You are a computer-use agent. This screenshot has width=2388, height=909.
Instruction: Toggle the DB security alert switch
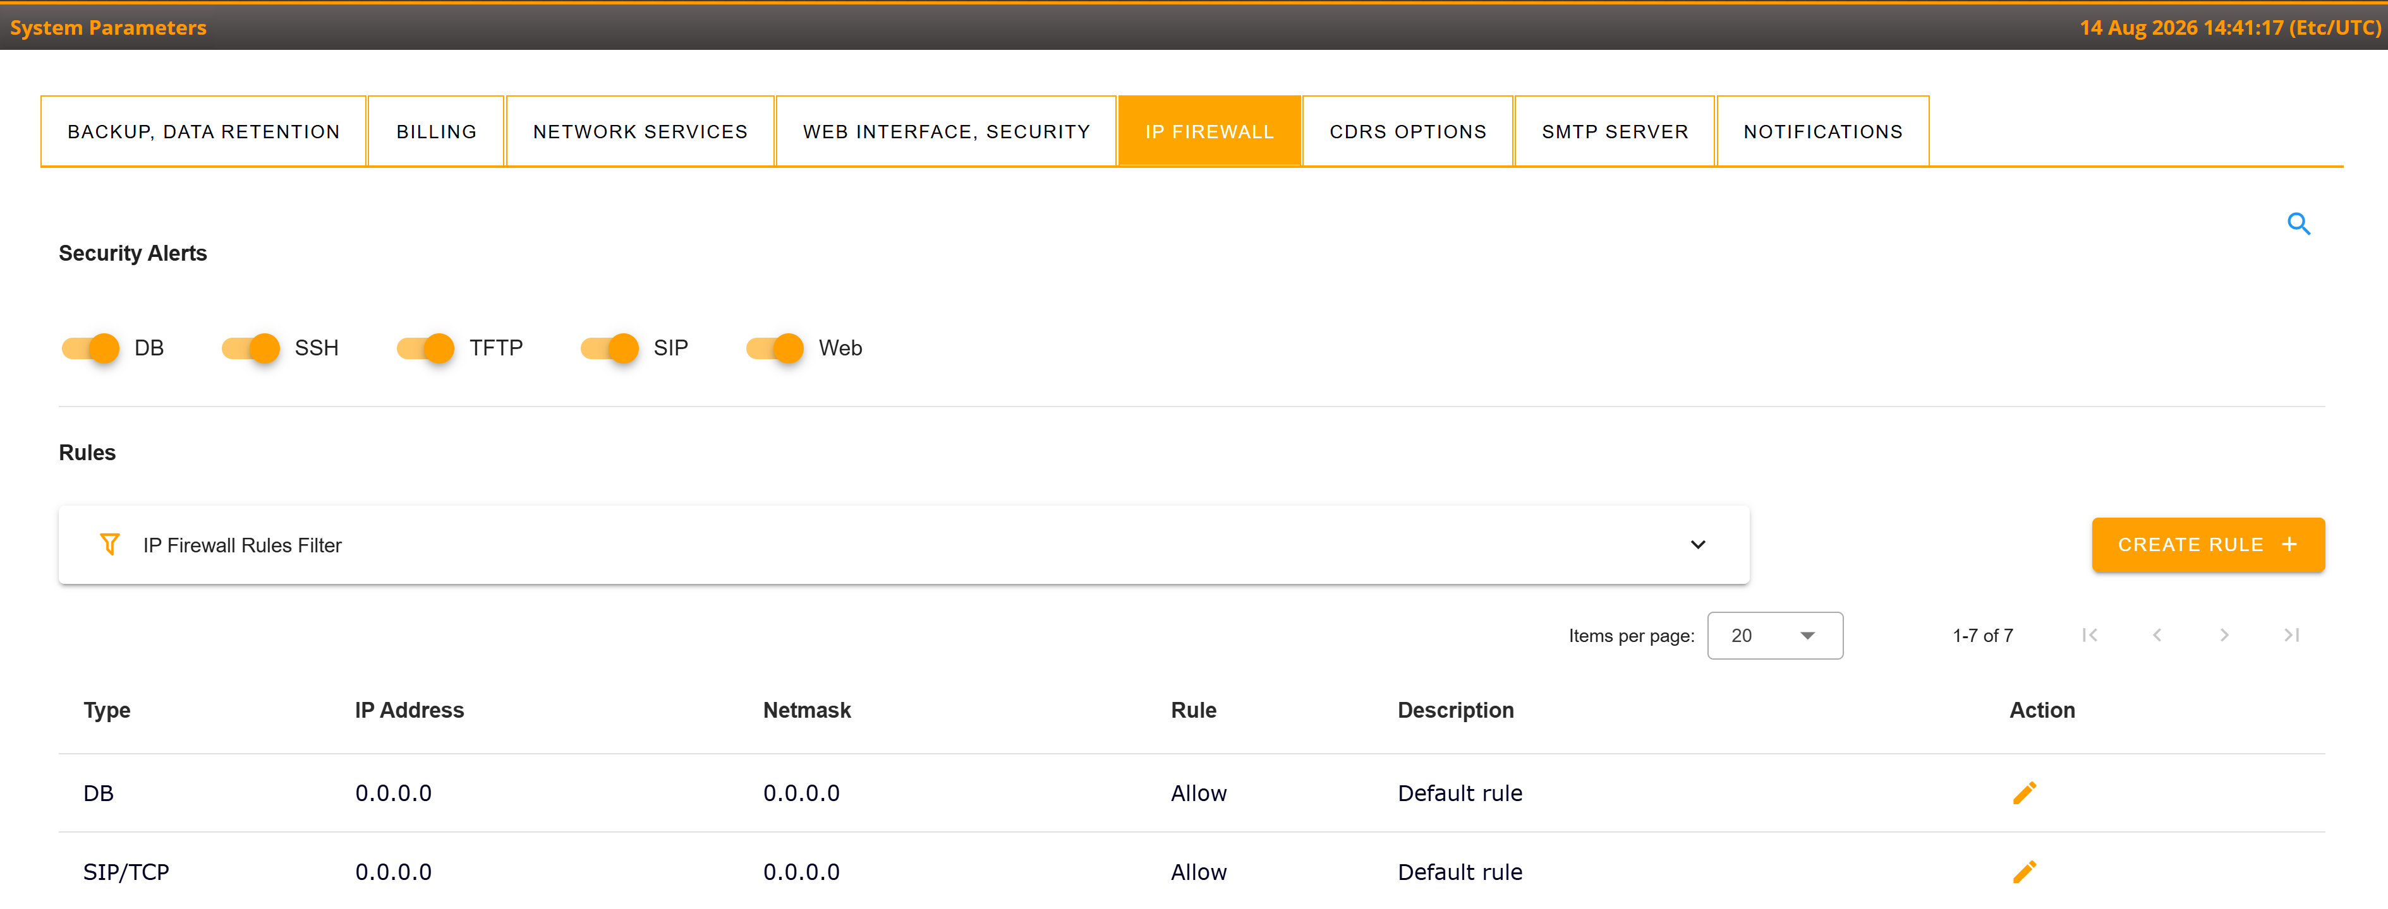click(x=90, y=348)
